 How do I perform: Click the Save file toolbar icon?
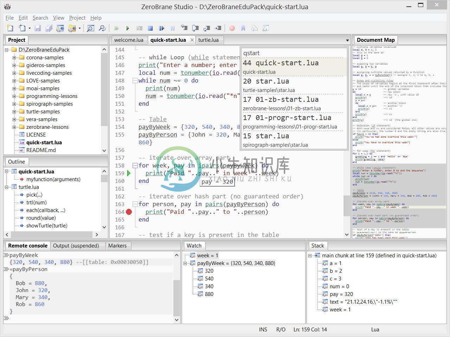(x=38, y=28)
